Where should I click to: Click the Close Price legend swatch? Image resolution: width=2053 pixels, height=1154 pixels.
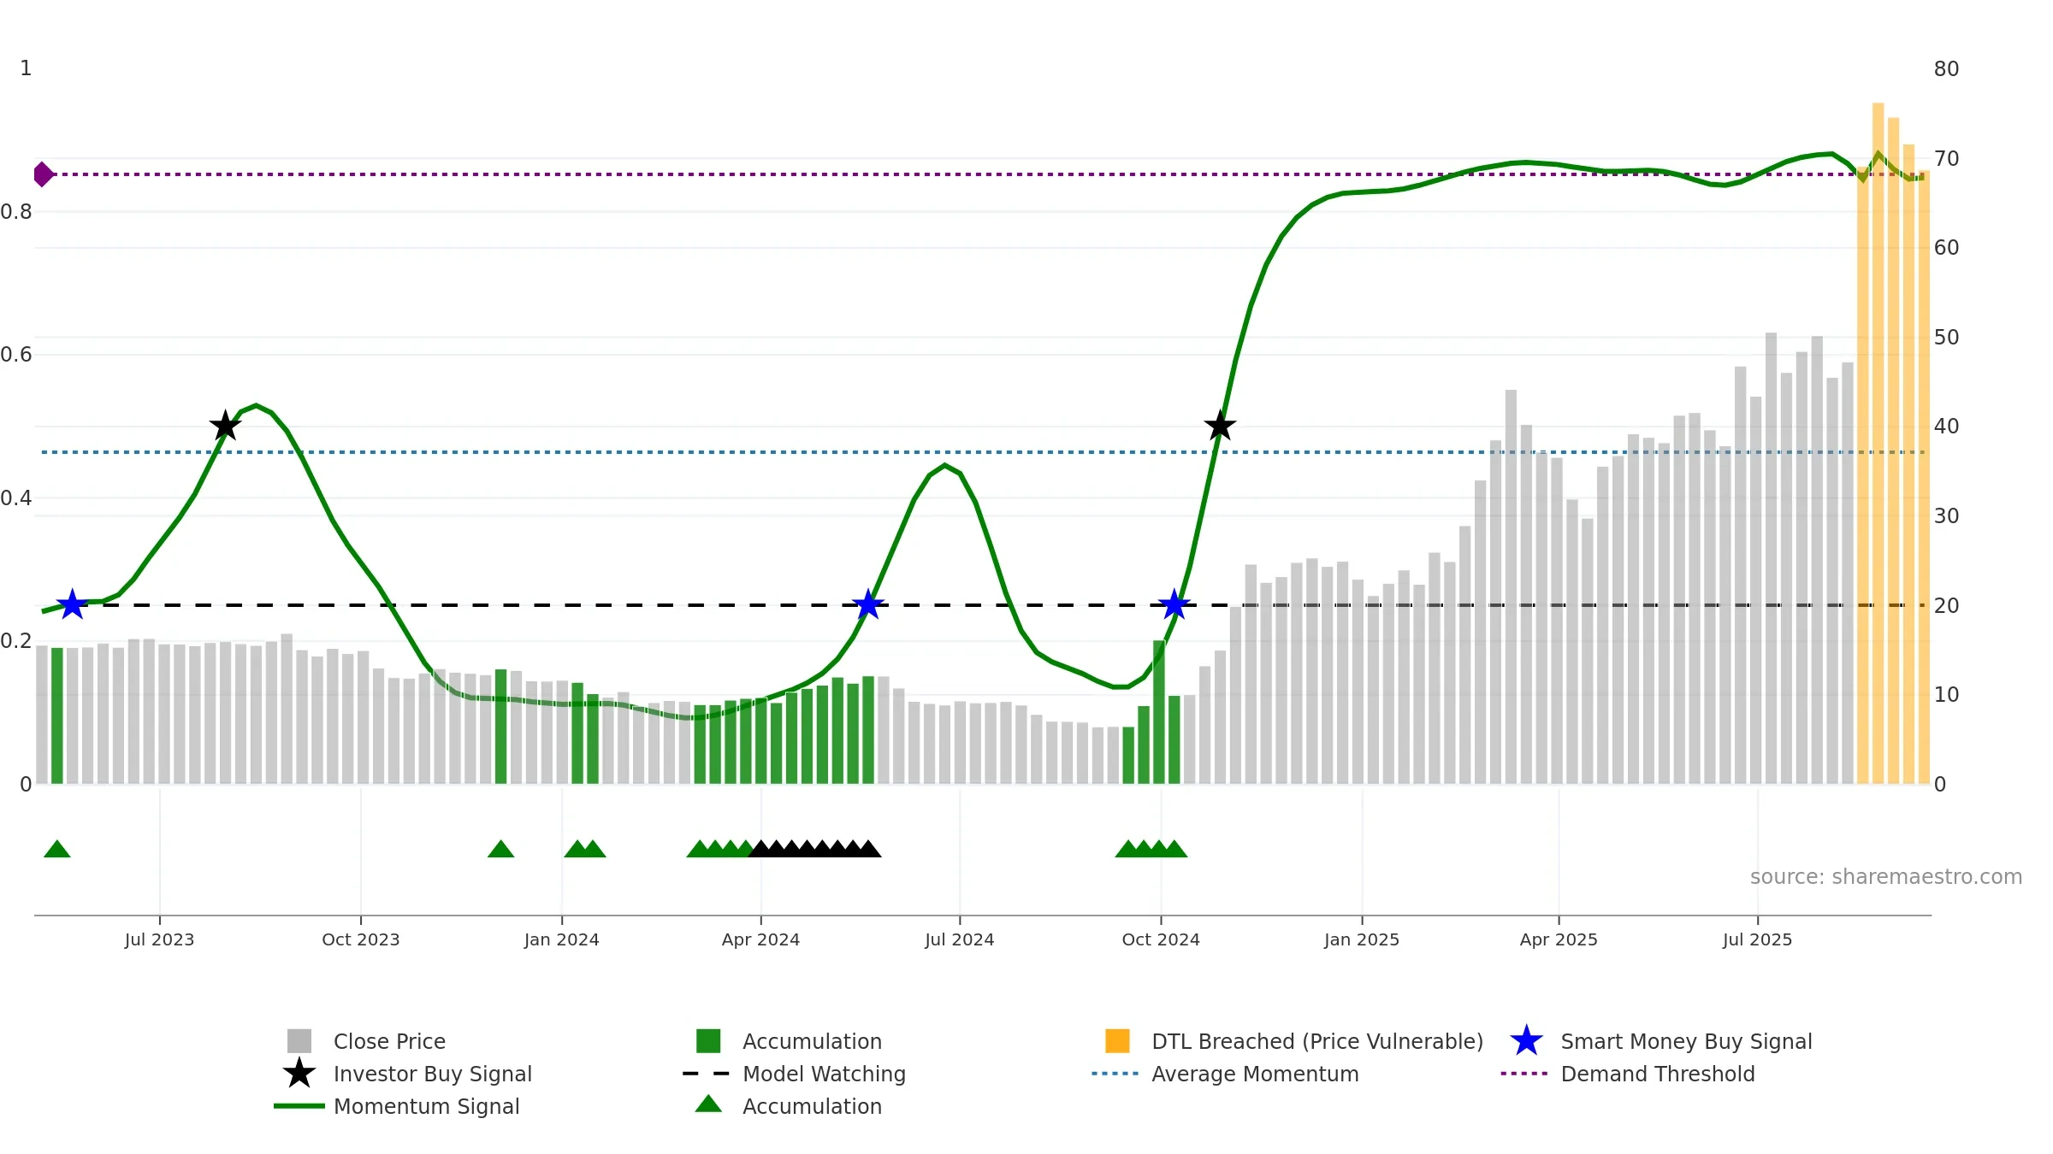pos(299,1040)
